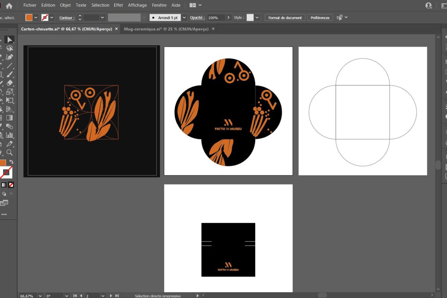The height and width of the screenshot is (298, 447).
Task: Switch paint mode to Gradient
Action: tap(4, 185)
